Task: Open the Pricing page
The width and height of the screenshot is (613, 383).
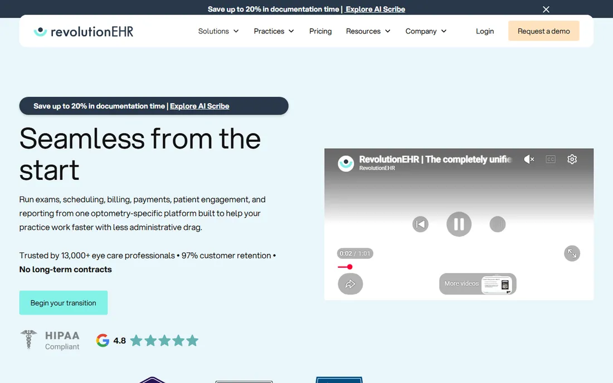Action: tap(320, 31)
